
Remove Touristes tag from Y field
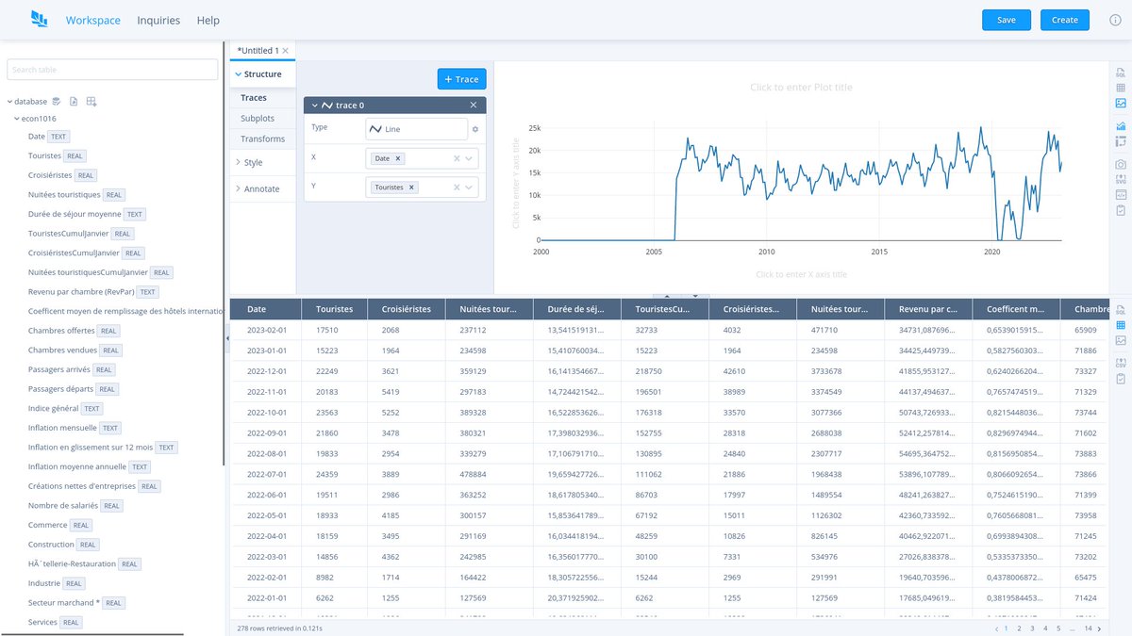tap(411, 188)
